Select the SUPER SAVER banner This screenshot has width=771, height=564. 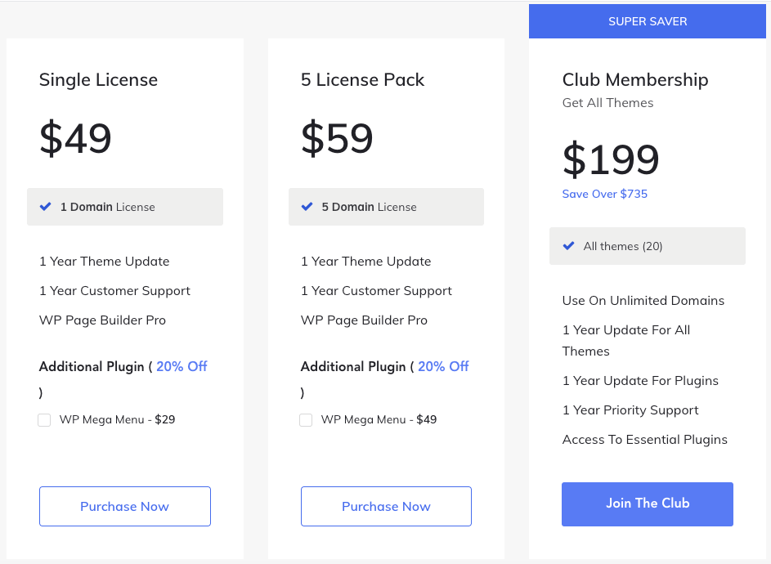pos(648,21)
